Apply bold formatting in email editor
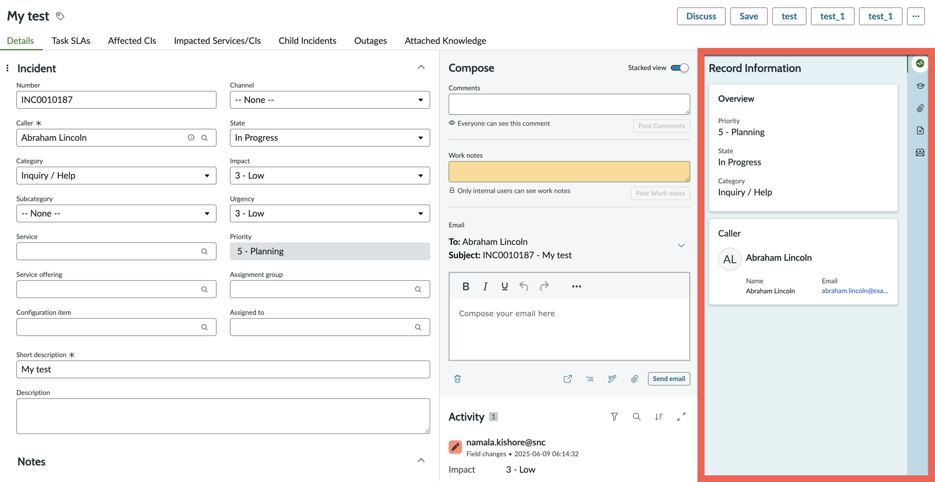This screenshot has width=935, height=482. point(466,286)
